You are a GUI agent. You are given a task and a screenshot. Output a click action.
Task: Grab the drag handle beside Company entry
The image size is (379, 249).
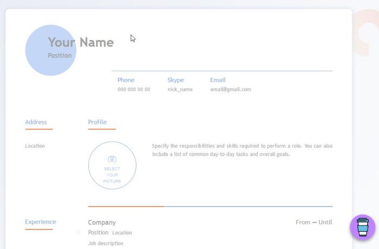[78, 232]
